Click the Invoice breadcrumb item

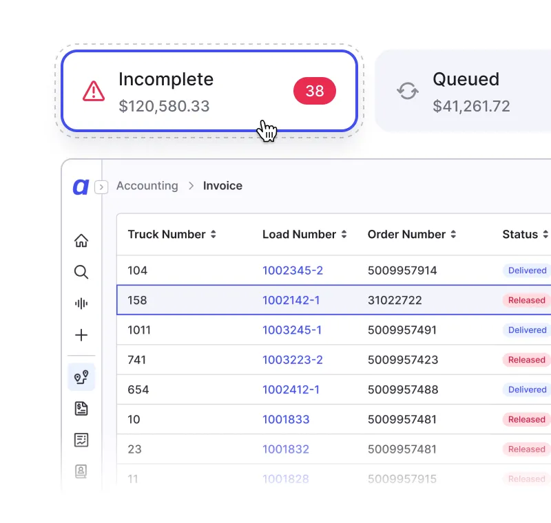222,186
